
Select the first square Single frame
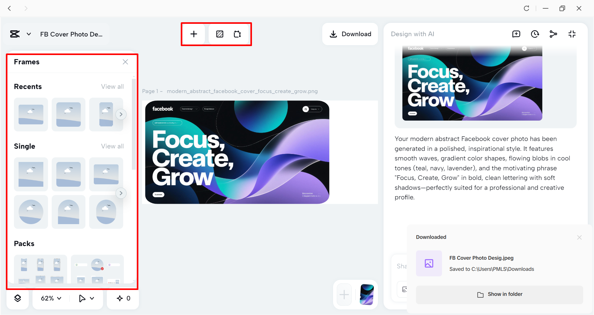[31, 174]
